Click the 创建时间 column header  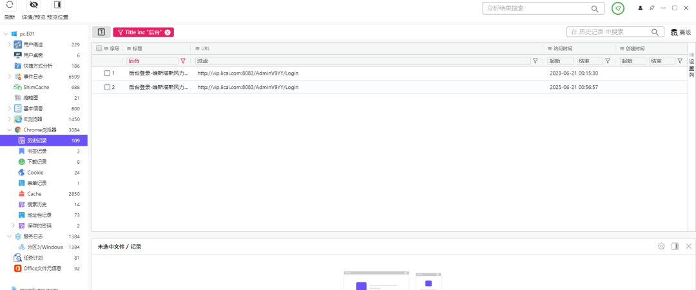click(x=635, y=48)
